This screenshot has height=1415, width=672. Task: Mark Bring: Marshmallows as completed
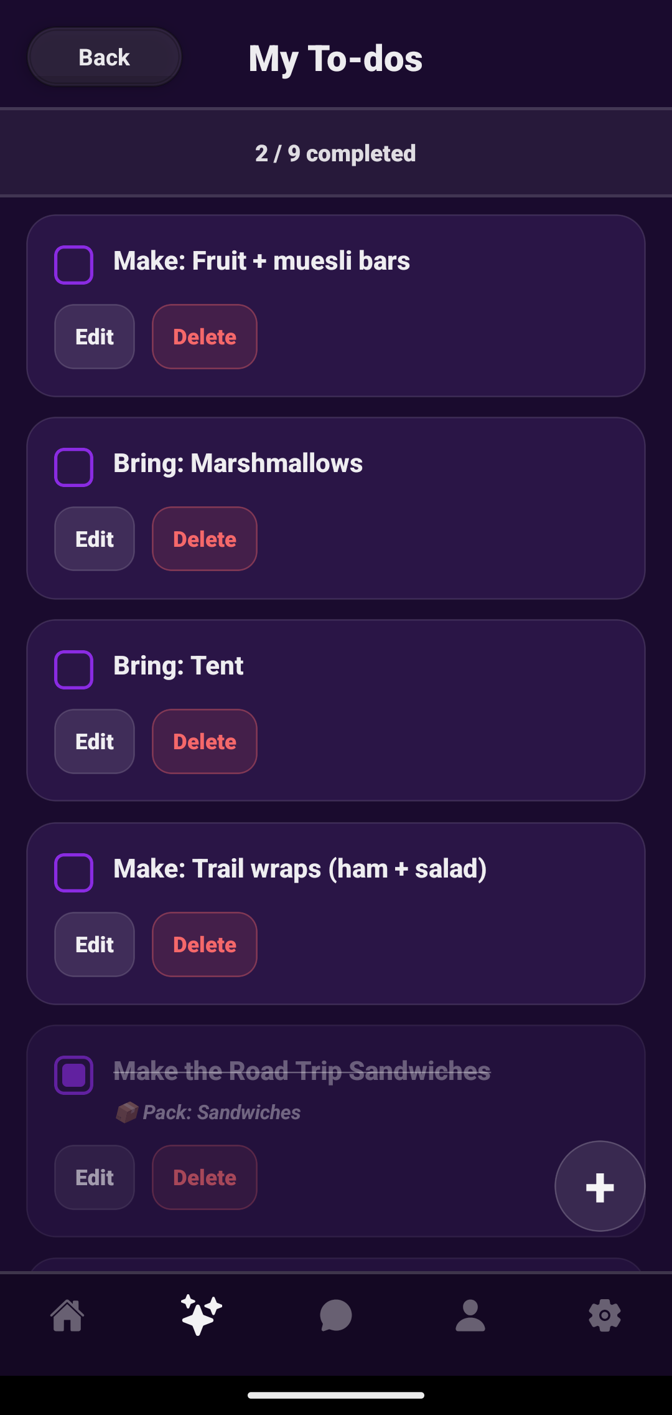pos(74,467)
